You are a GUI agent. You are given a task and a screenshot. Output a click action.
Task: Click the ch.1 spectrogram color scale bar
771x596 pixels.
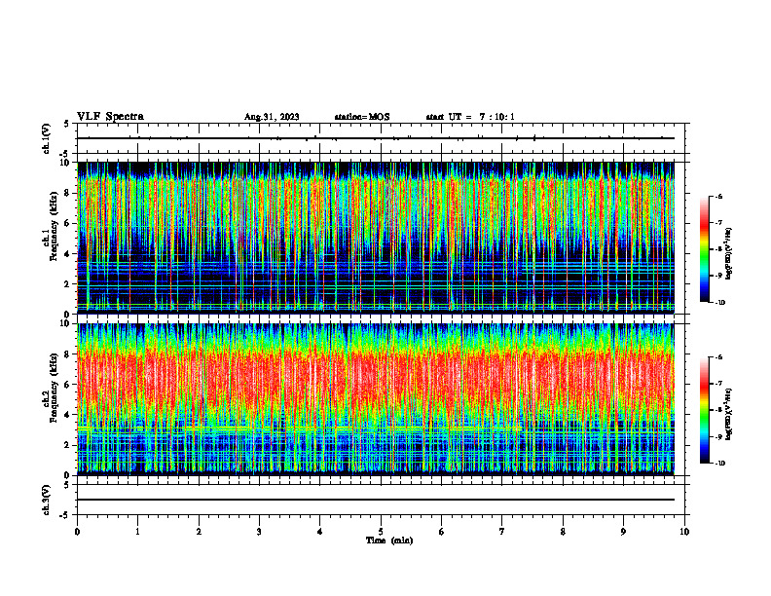(x=705, y=249)
